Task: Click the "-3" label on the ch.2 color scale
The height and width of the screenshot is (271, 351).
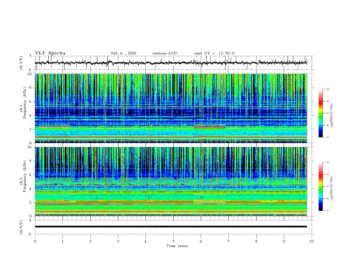Action: click(327, 163)
